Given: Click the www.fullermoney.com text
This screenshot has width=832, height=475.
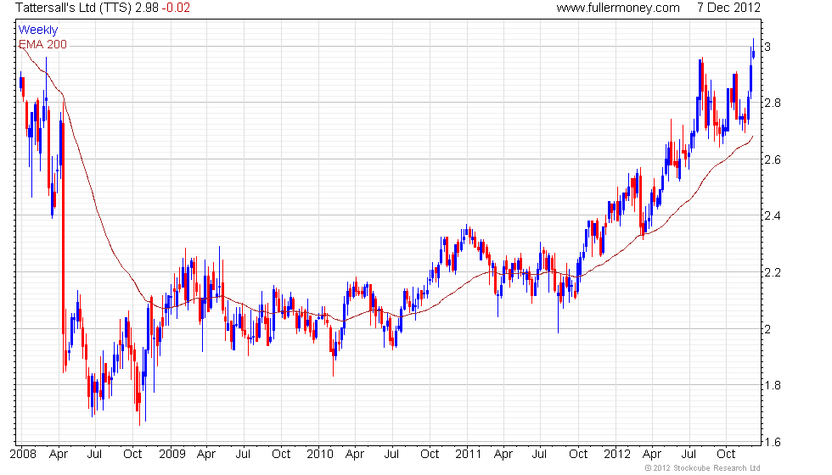Looking at the screenshot, I should (x=618, y=8).
